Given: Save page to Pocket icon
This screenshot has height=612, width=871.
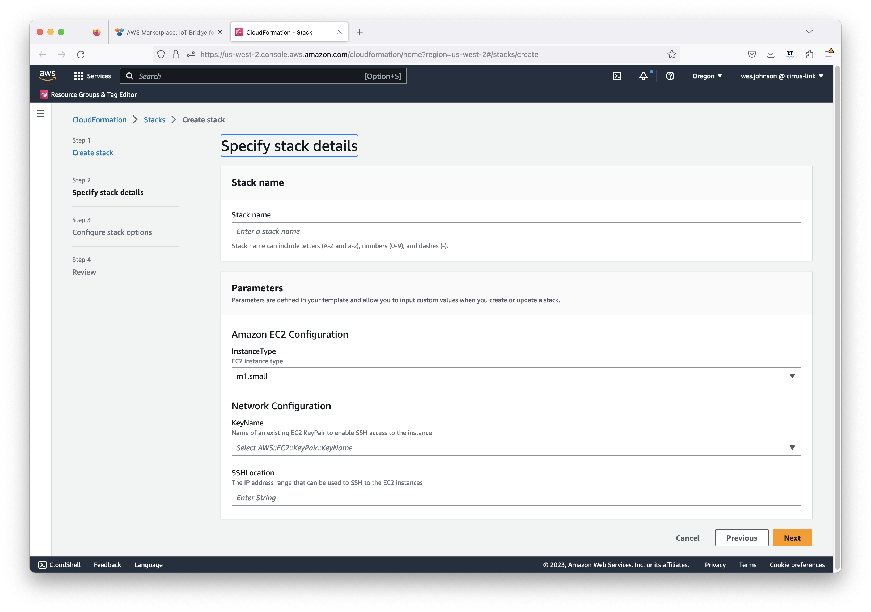Looking at the screenshot, I should 752,55.
